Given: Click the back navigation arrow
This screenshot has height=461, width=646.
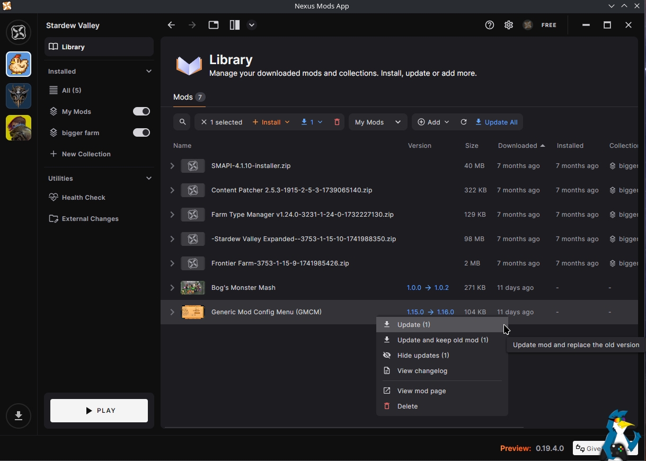Looking at the screenshot, I should point(171,25).
